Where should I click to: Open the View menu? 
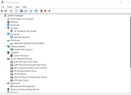(18, 7)
